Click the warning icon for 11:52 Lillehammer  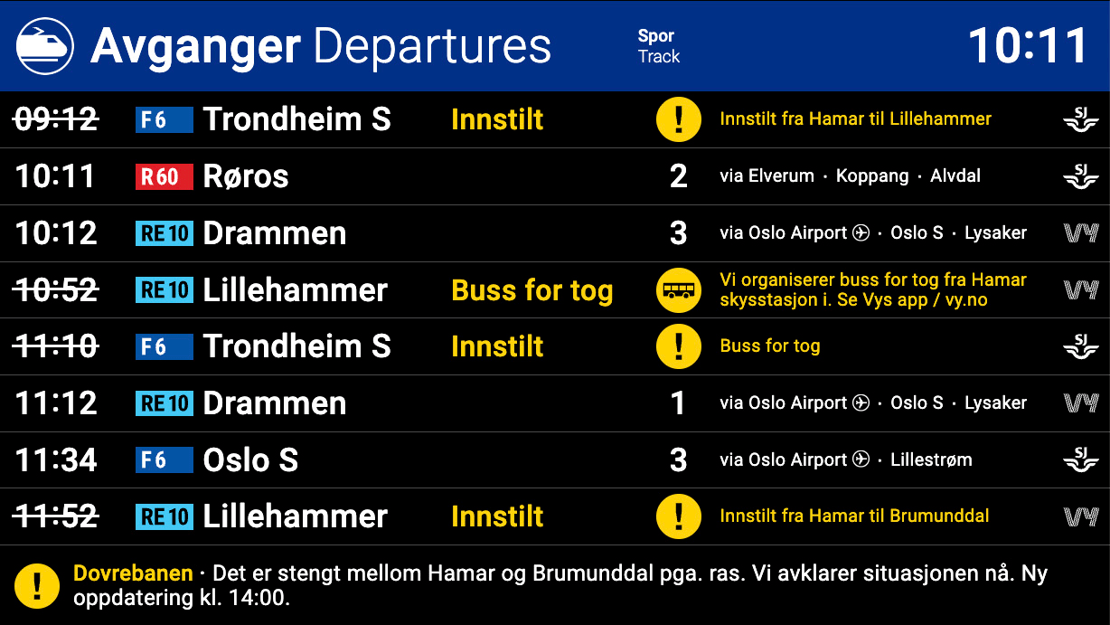coord(678,516)
